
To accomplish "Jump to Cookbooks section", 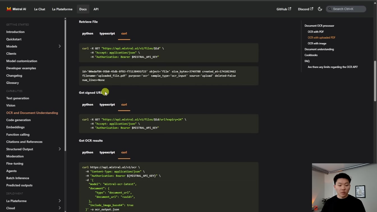I will click(311, 55).
